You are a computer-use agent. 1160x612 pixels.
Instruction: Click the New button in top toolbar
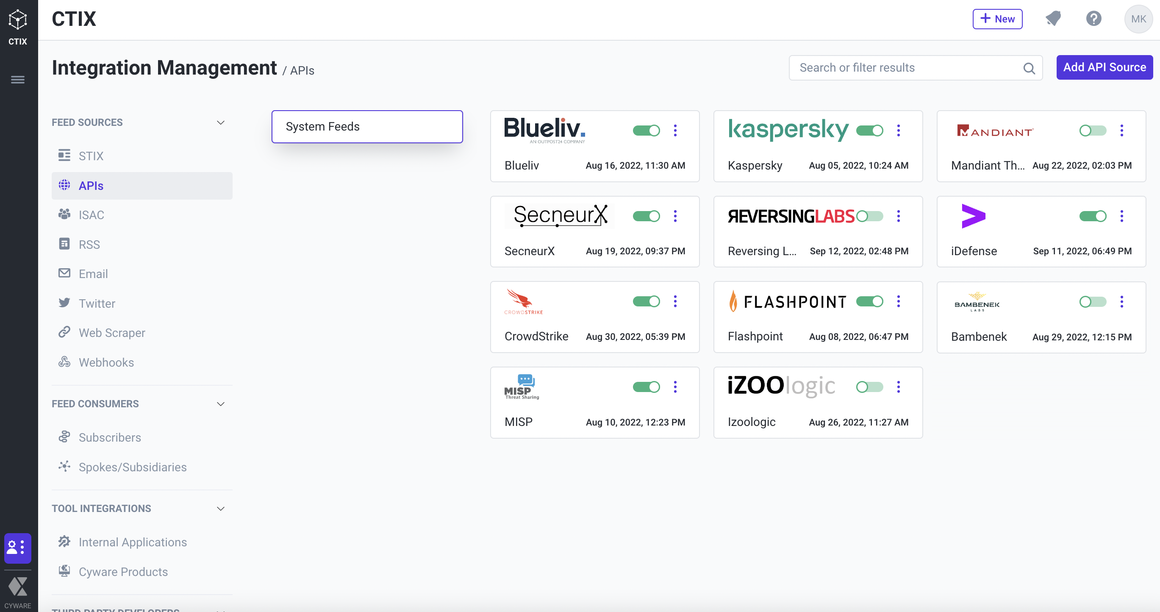click(997, 19)
